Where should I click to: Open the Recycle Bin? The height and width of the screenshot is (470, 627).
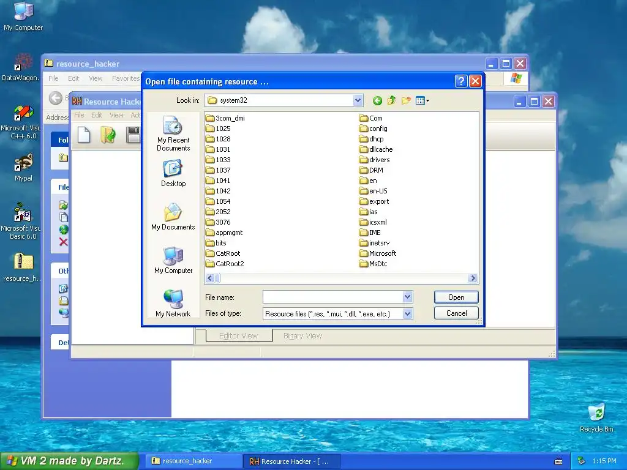pyautogui.click(x=596, y=417)
